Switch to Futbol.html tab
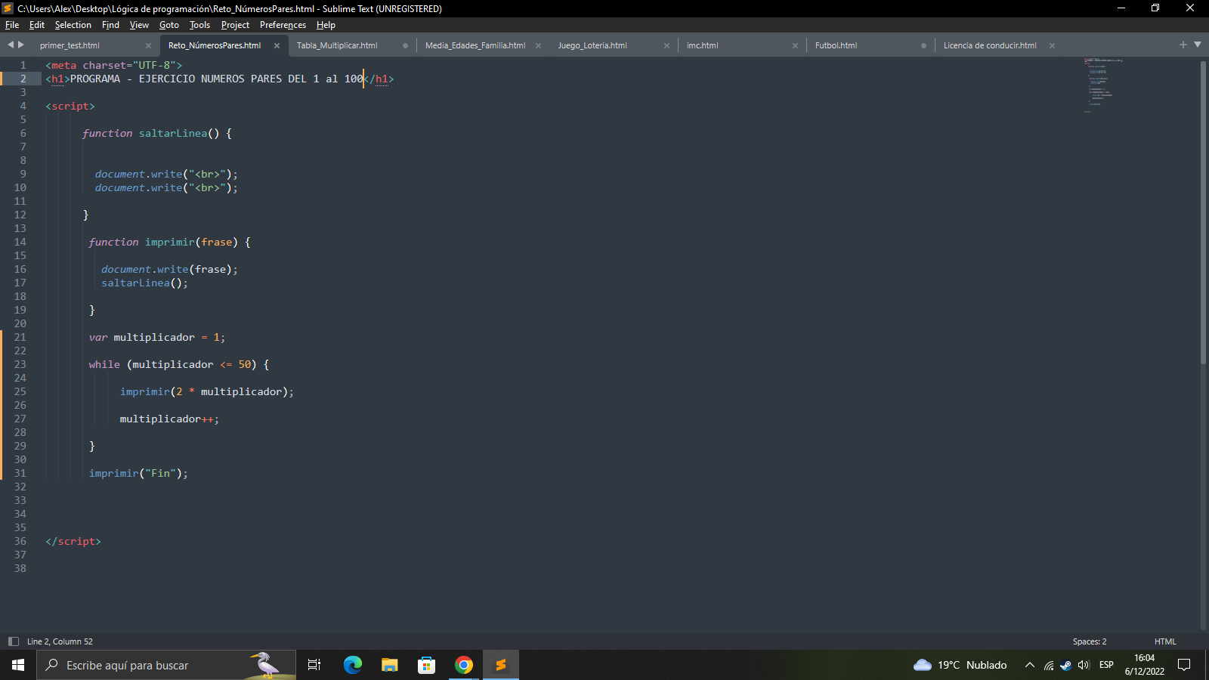This screenshot has width=1209, height=680. coord(836,45)
